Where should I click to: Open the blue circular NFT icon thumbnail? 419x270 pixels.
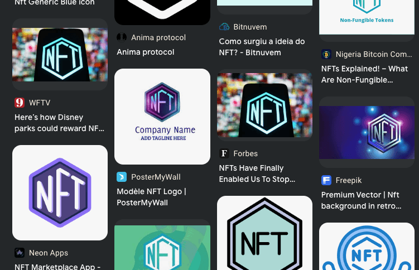[x=367, y=246]
